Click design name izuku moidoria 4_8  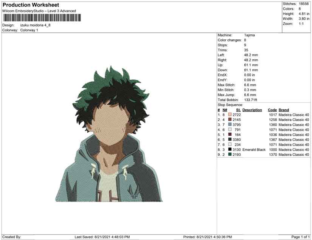[x=36, y=25]
